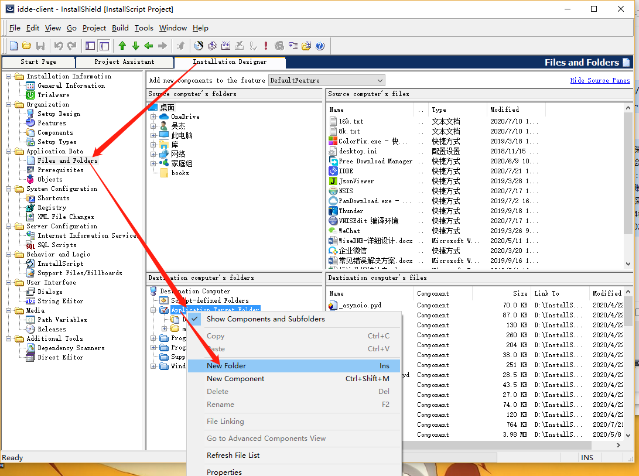The width and height of the screenshot is (639, 476).
Task: Select the books folder in source folders
Action: click(180, 173)
